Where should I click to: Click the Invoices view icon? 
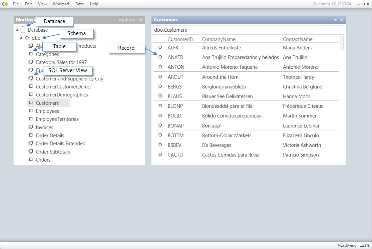click(x=31, y=127)
